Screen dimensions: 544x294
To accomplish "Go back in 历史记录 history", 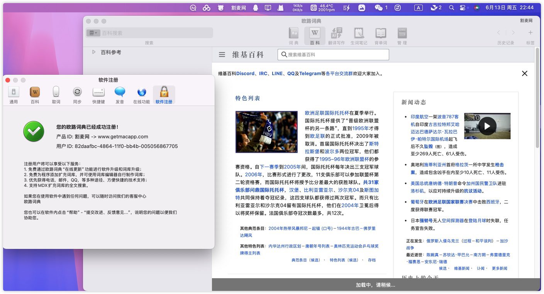I will click(x=499, y=33).
